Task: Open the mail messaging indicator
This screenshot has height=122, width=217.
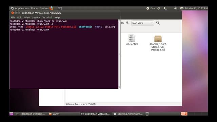Action: [182, 8]
